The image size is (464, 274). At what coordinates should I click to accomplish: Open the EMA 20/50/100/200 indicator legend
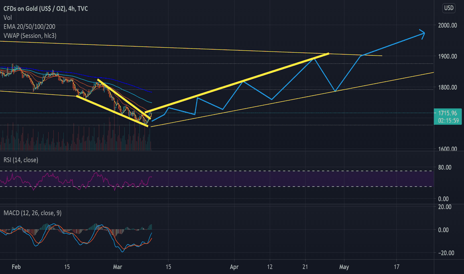tap(29, 27)
